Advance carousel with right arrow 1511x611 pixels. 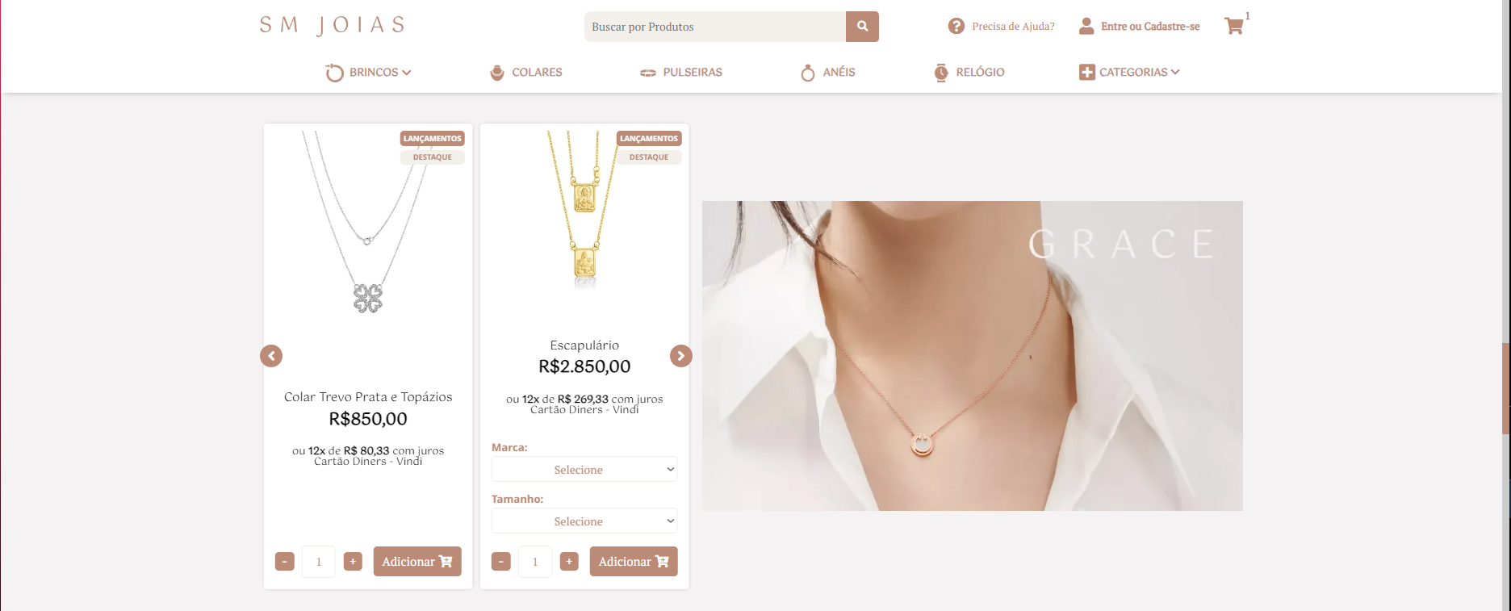point(681,356)
